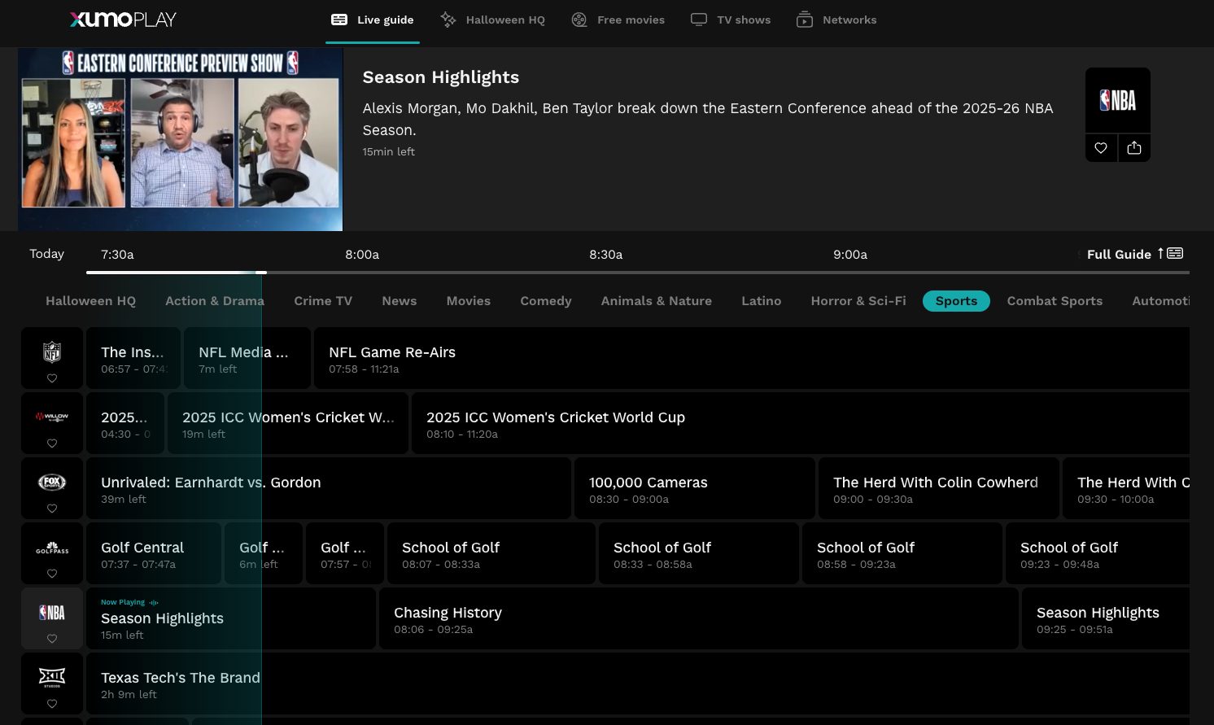Viewport: 1214px width, 725px height.
Task: Toggle favorite heart for NFL channel
Action: [x=52, y=378]
